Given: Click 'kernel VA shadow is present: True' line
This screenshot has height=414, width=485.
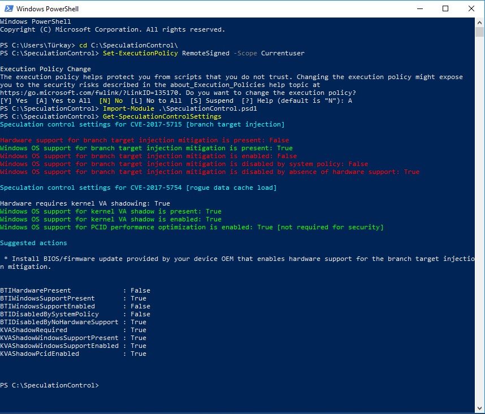Looking at the screenshot, I should click(x=111, y=211).
